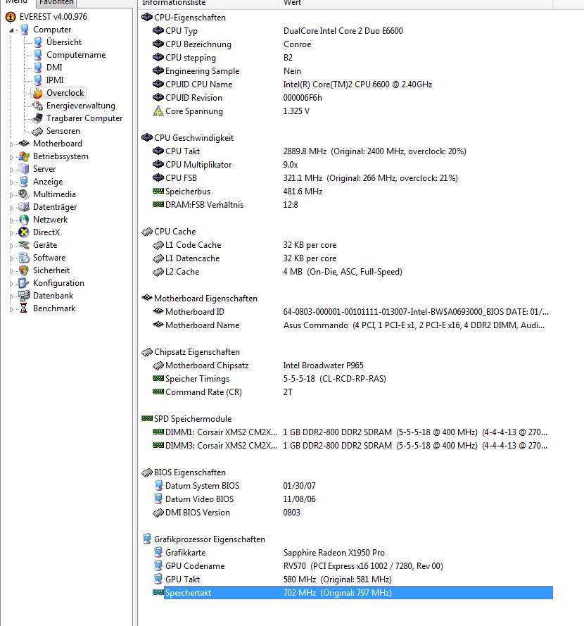The width and height of the screenshot is (584, 626).
Task: Click the Informationsliste column header
Action: 208,4
